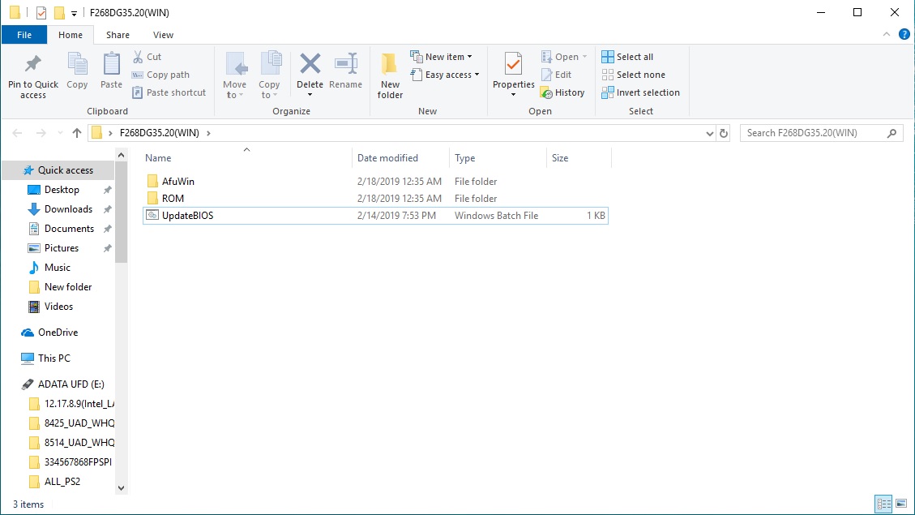Open the File menu
Image resolution: width=915 pixels, height=515 pixels.
click(x=24, y=35)
